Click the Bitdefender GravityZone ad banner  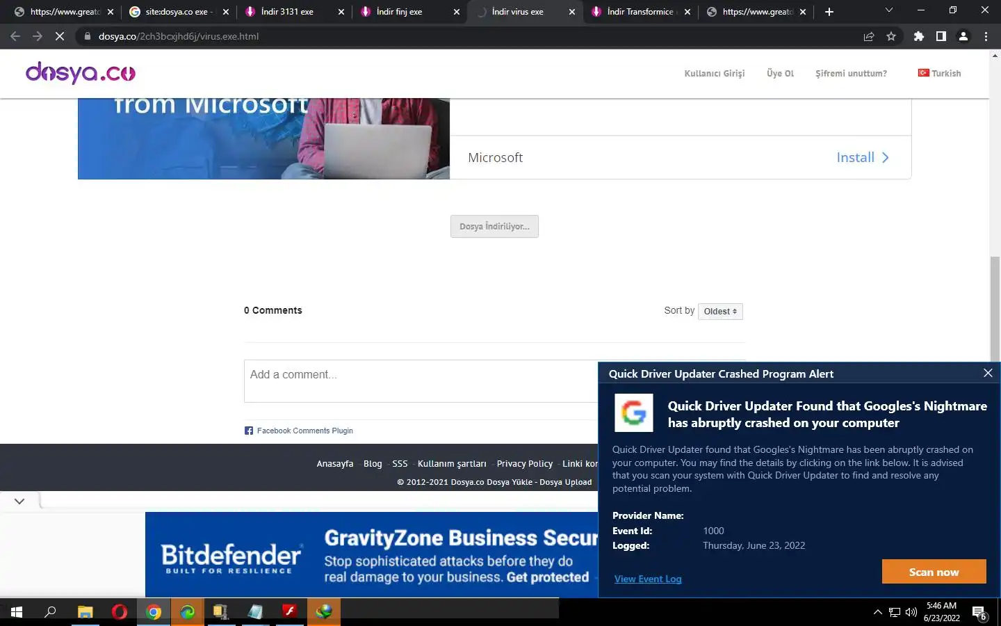point(371,554)
